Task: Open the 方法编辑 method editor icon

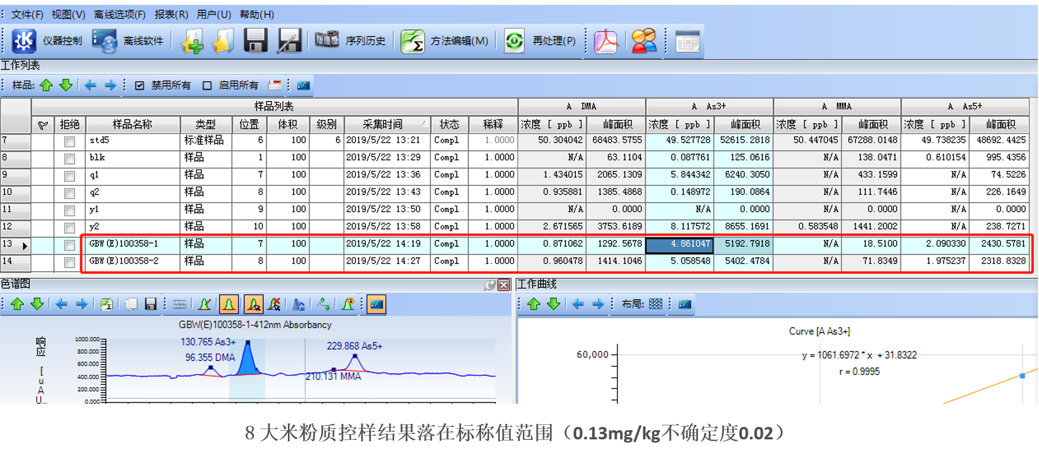Action: coord(412,41)
